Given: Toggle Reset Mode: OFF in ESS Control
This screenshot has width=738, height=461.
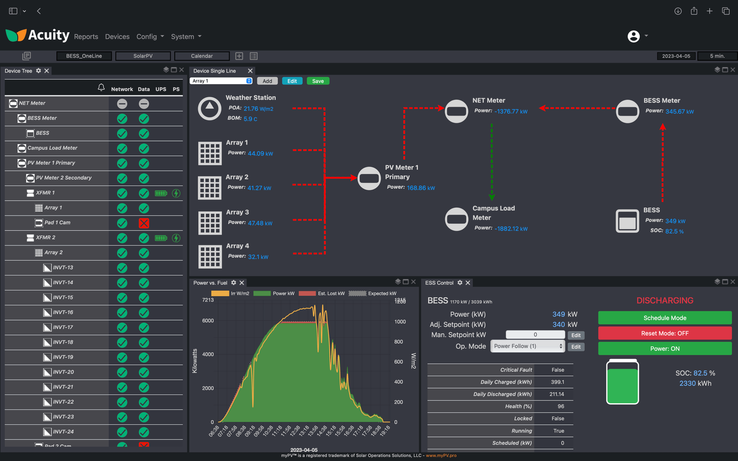Looking at the screenshot, I should (x=664, y=333).
